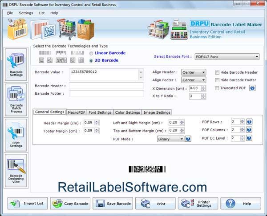Click the PDF Columns help icon
Screen dimensions: 267x216
click(249, 130)
